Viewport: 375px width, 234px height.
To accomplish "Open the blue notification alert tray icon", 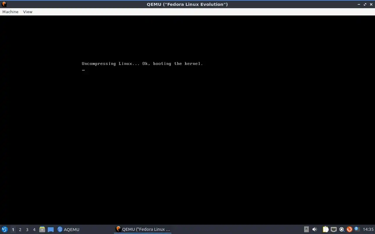I will click(x=357, y=229).
